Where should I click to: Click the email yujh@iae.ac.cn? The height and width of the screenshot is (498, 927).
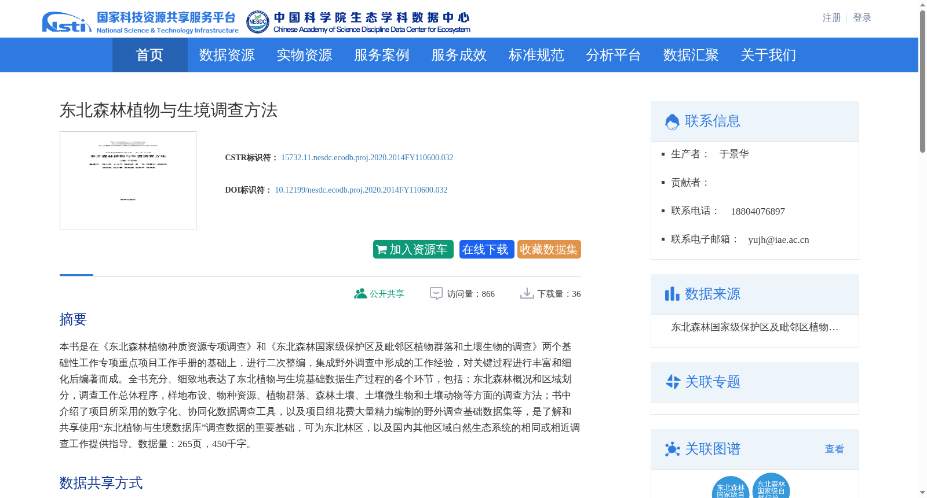point(779,240)
